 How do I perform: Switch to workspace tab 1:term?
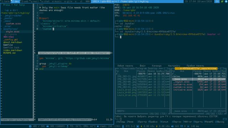point(6,1)
